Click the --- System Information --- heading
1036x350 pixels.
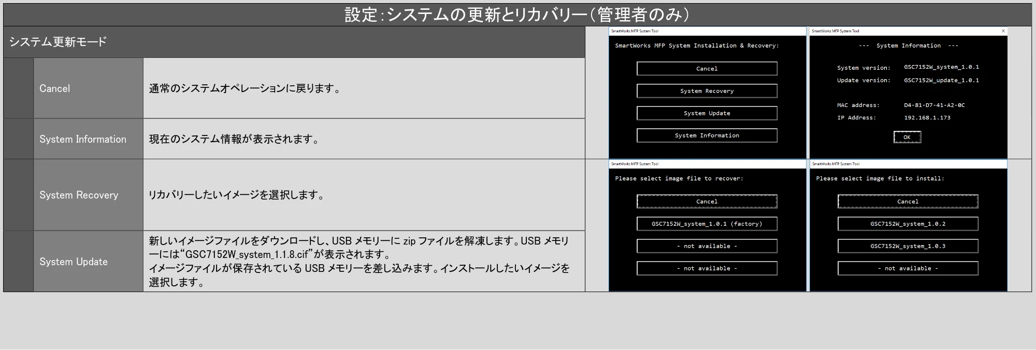point(908,46)
